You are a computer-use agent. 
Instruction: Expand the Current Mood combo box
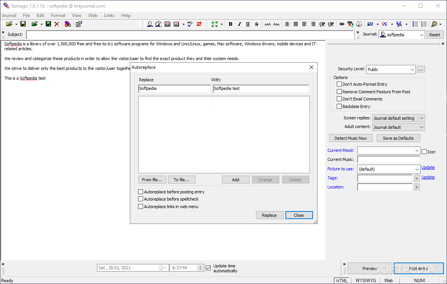tap(417, 151)
